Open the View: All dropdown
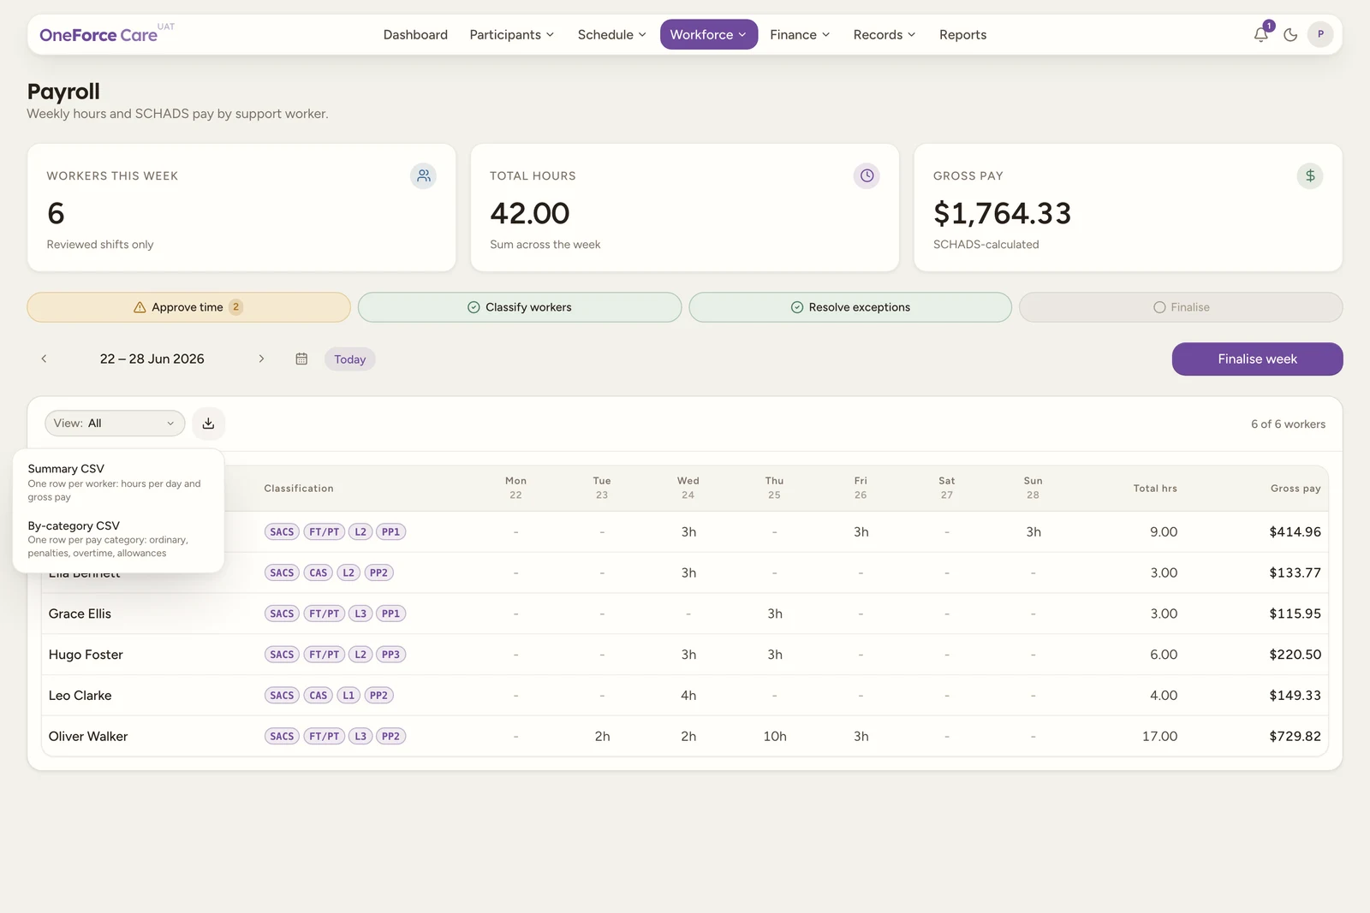Image resolution: width=1370 pixels, height=913 pixels. pos(115,423)
